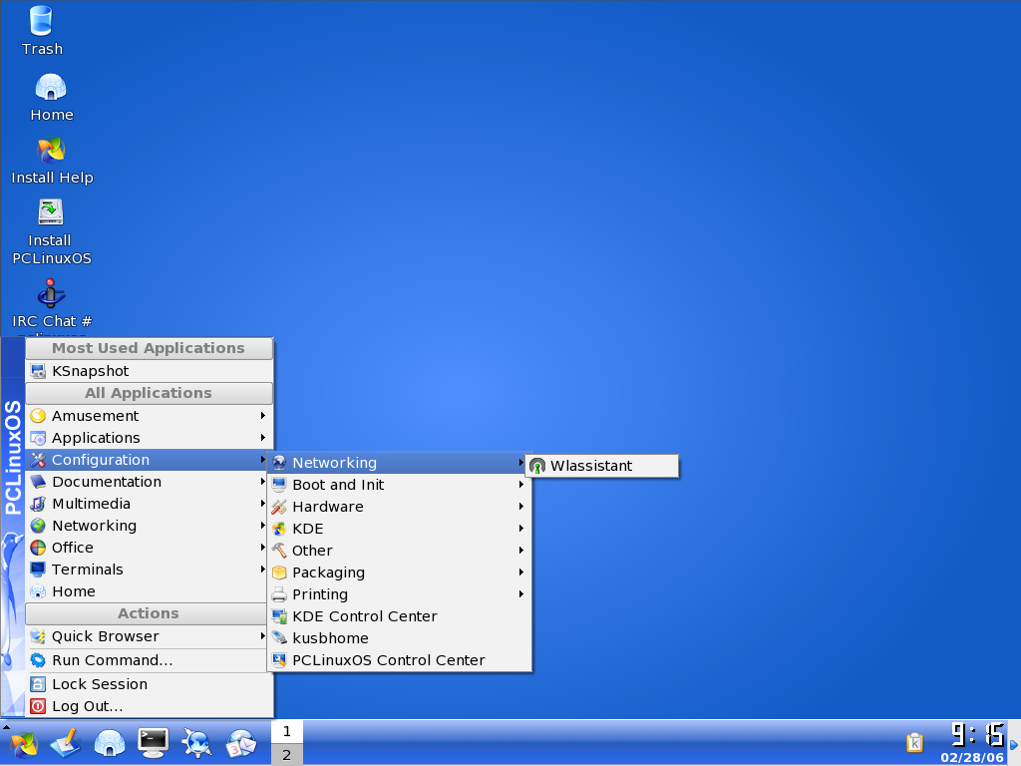
Task: Open the Other entry in the Configuration submenu
Action: point(400,551)
